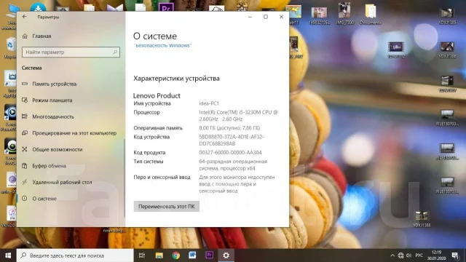Click the Многозадачность icon

pos(25,116)
